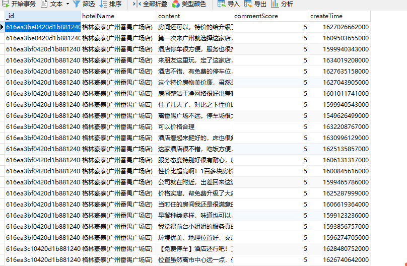Click the content cell starting '价格实惠，帮免费升级'
The height and width of the screenshot is (266, 407).
click(x=195, y=193)
